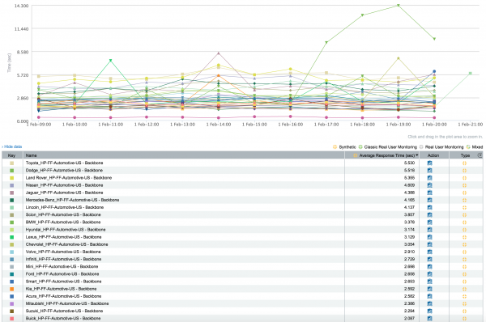The image size is (486, 322).
Task: Click Jaguar peak point at 1 Feb-14:00
Action: (x=219, y=53)
